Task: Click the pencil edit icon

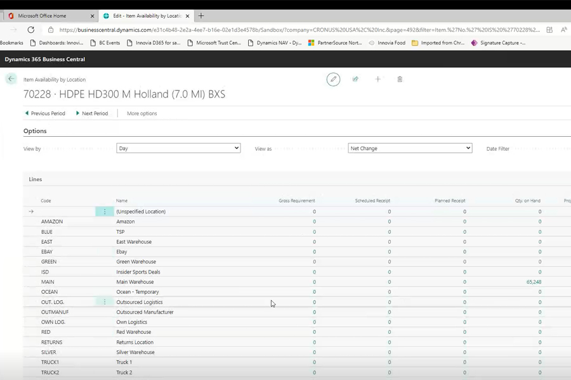Action: [x=333, y=79]
